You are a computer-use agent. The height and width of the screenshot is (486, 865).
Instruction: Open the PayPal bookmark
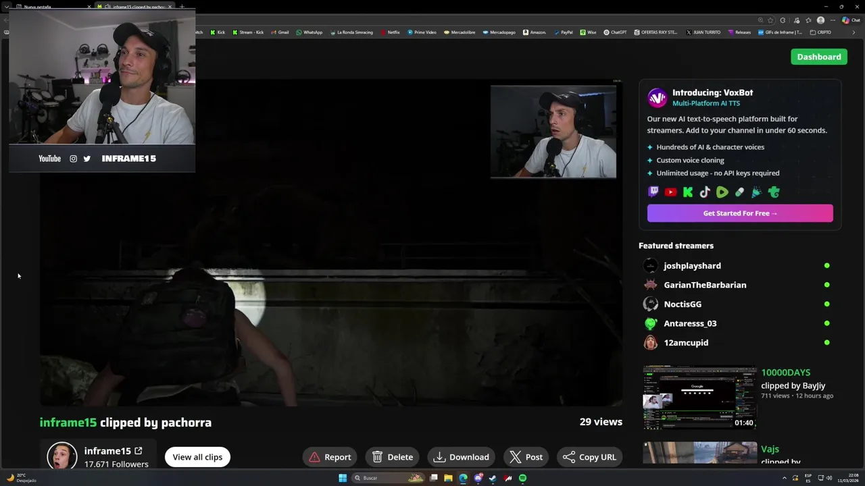[563, 32]
